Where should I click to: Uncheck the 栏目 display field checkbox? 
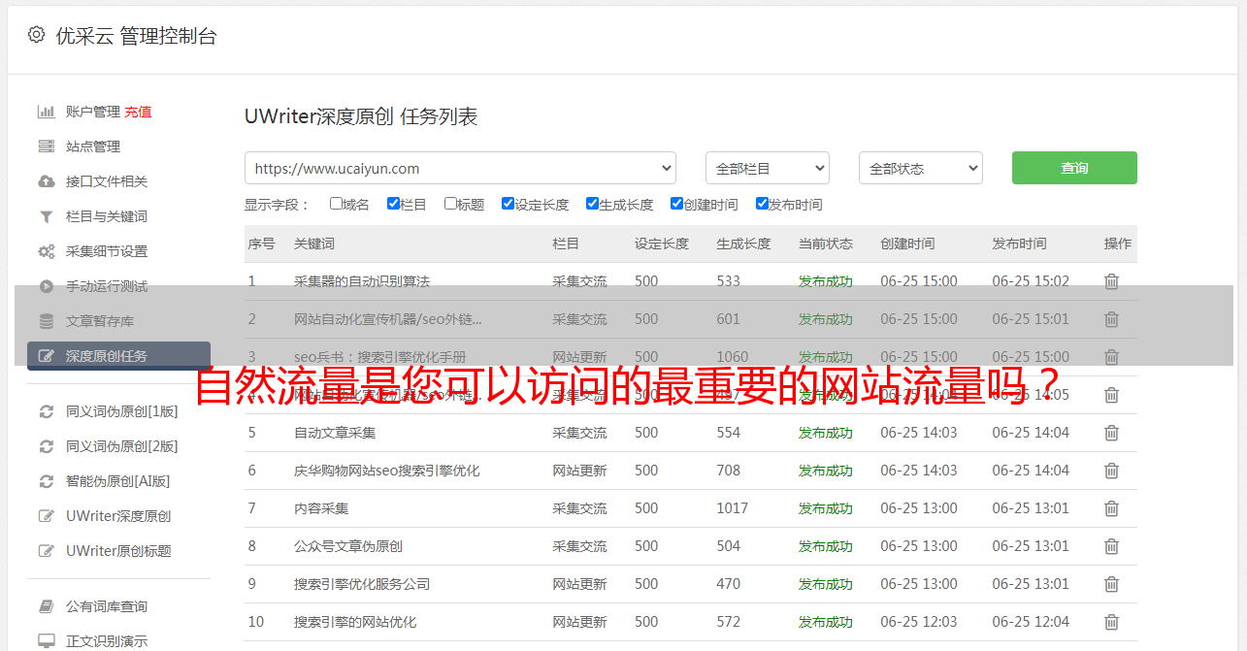point(393,204)
